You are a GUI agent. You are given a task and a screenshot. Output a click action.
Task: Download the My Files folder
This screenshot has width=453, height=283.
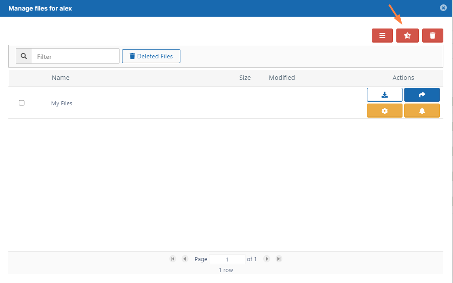tap(385, 95)
